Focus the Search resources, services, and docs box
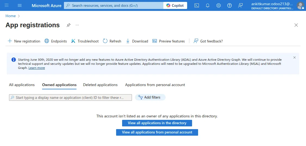Viewport: 306px width, 146px height. [x=114, y=5]
